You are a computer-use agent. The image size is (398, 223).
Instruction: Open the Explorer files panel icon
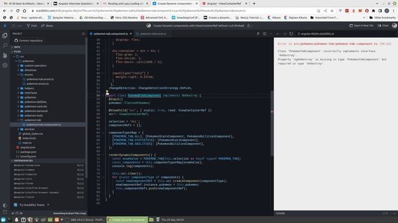[5, 36]
